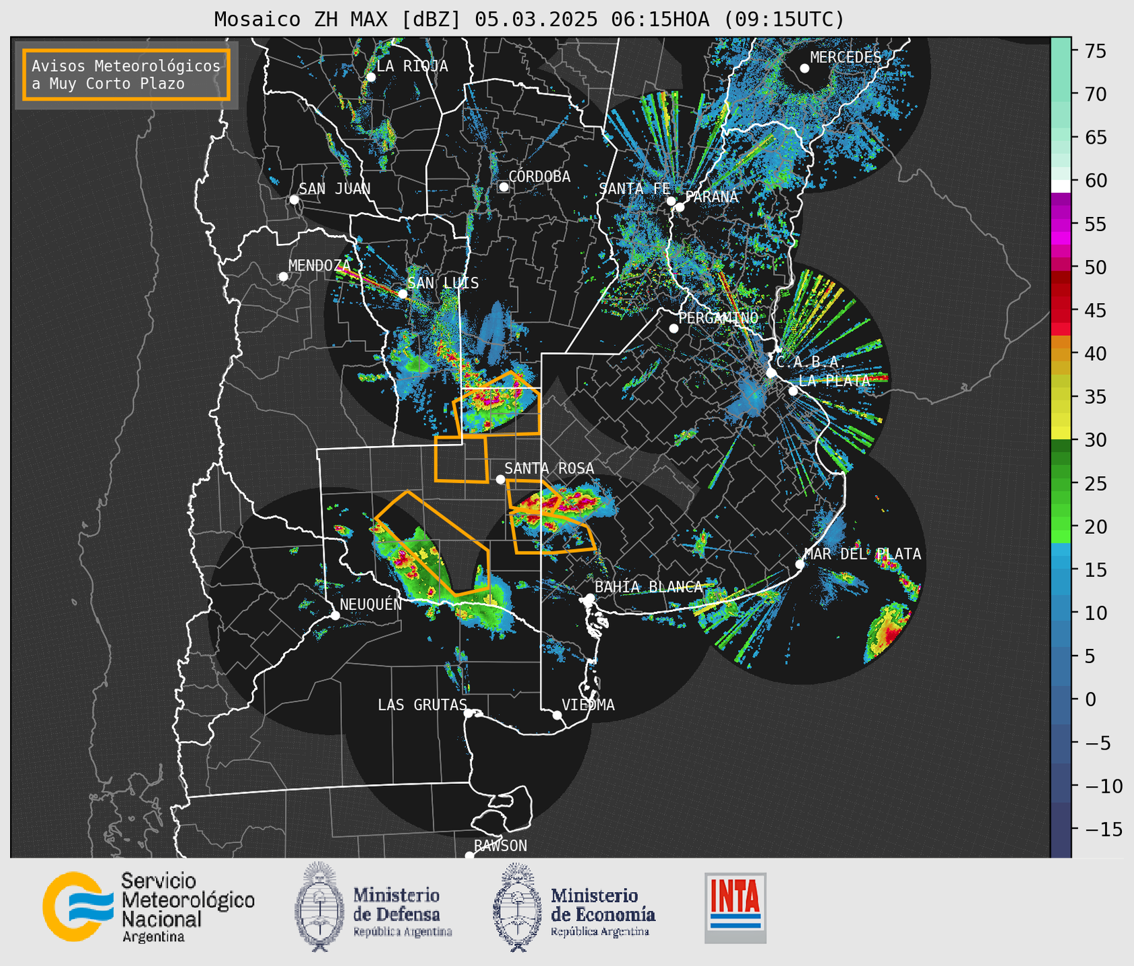The image size is (1134, 966).
Task: Click the 10 dBZ blue band on color scale
Action: 1060,613
